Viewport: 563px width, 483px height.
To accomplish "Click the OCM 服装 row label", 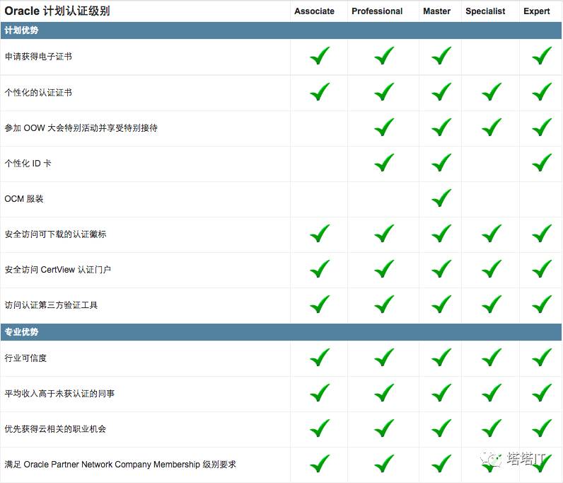I will [x=24, y=198].
